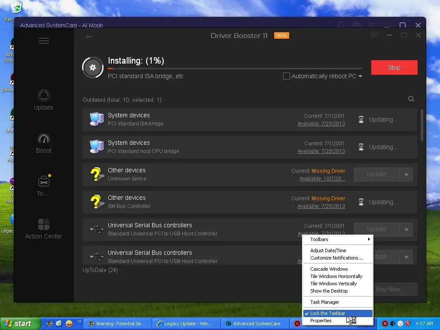Enable Automatically reboot PC checkbox

click(286, 76)
